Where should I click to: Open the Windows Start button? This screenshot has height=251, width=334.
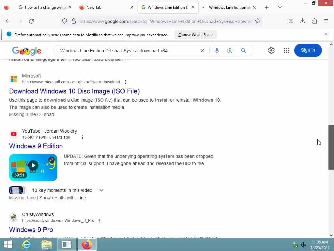8,244
